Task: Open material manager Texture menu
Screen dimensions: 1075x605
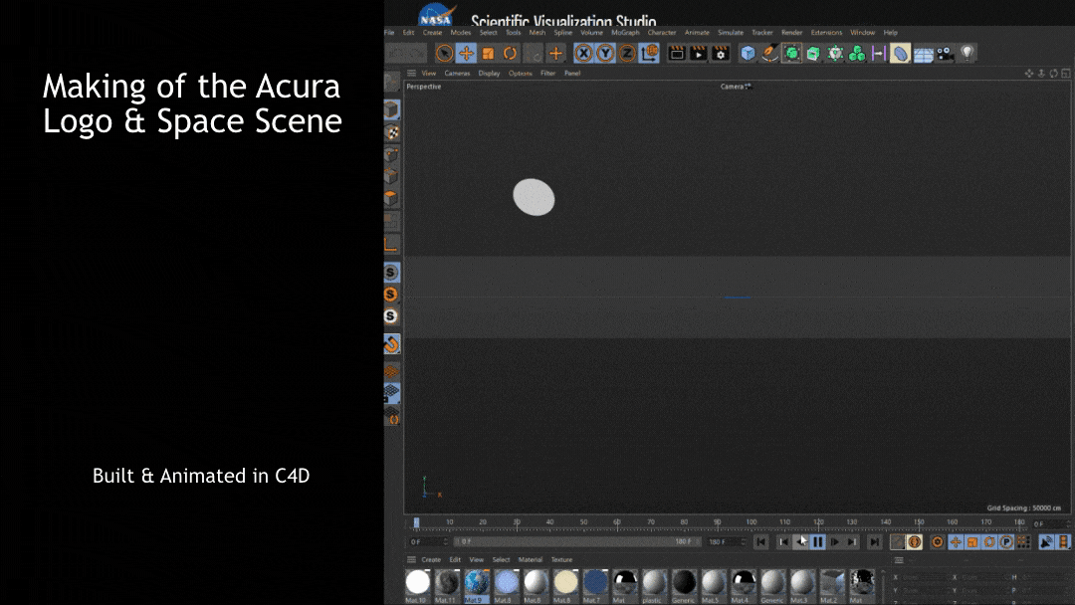Action: [561, 560]
